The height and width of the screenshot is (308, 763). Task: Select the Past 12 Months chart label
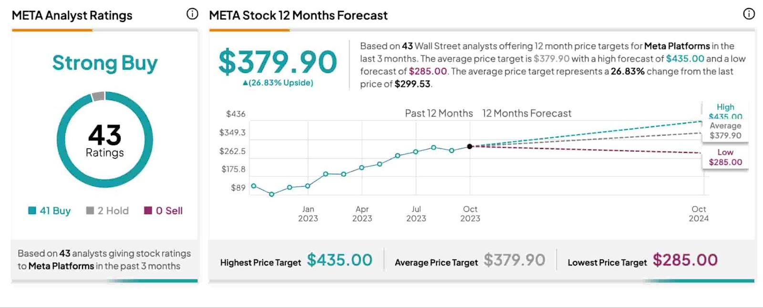click(439, 113)
